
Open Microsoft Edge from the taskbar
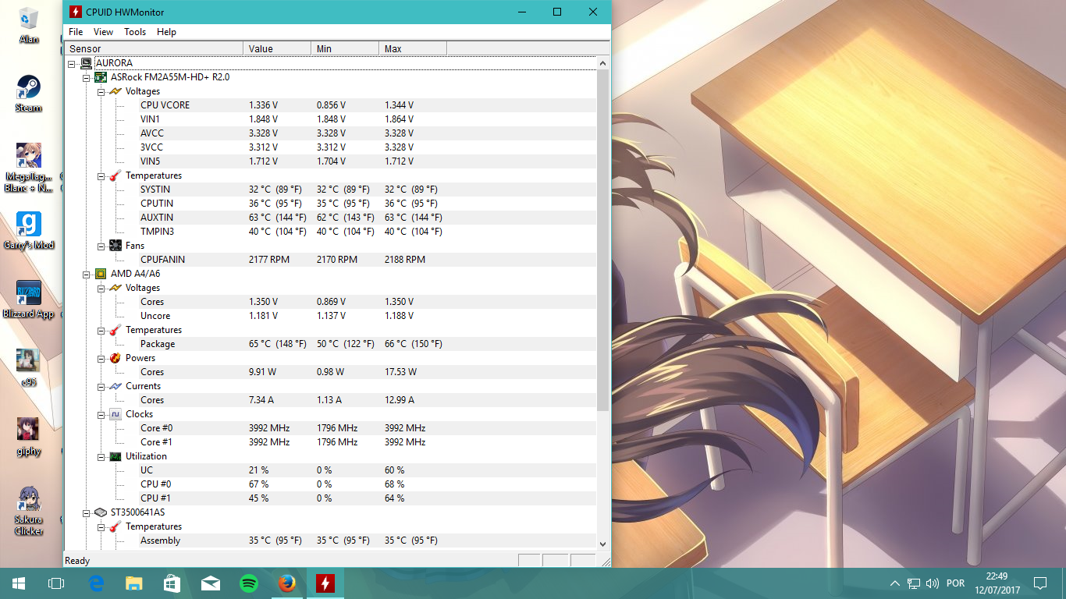pyautogui.click(x=96, y=583)
